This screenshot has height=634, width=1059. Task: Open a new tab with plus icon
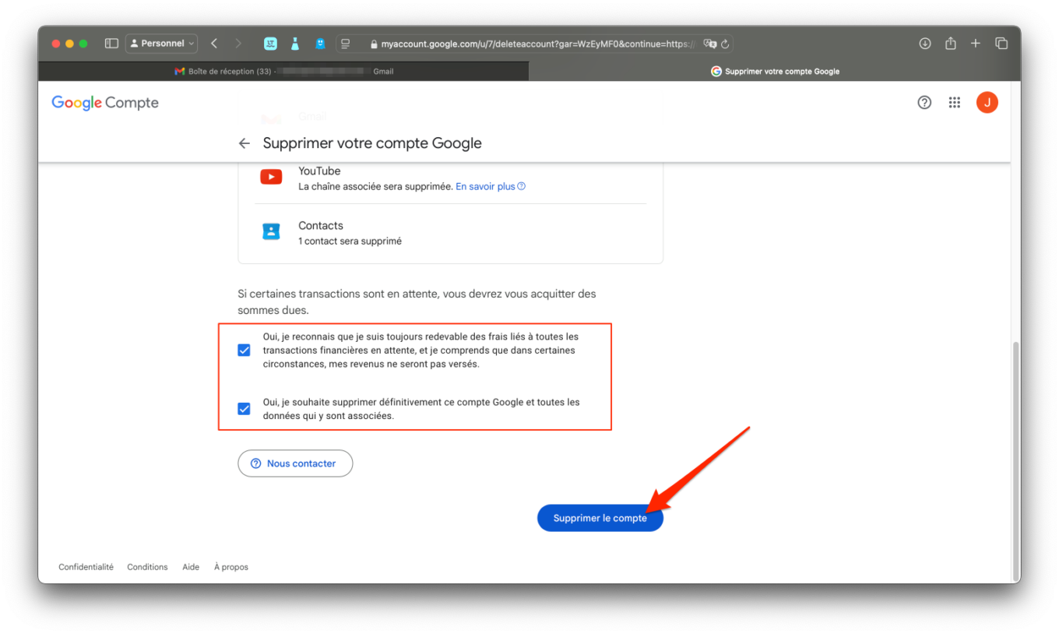click(x=976, y=44)
